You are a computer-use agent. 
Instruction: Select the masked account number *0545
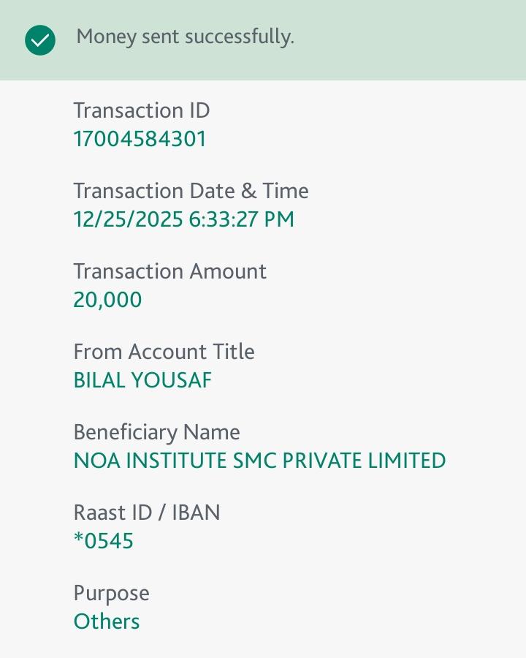pyautogui.click(x=103, y=541)
